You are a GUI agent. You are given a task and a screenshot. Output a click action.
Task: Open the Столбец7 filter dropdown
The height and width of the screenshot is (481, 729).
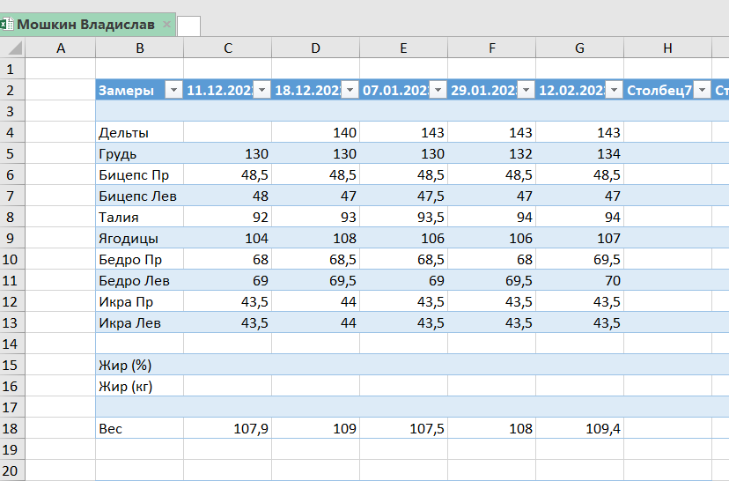(x=702, y=90)
